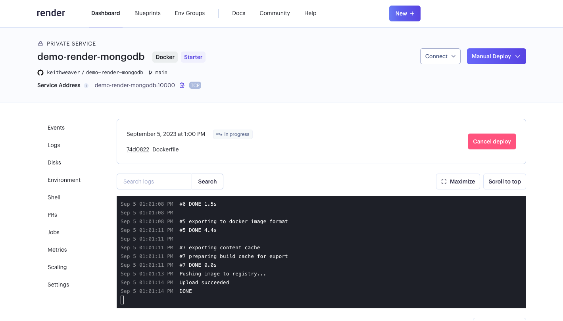
Task: Maximize the log viewer
Action: pyautogui.click(x=458, y=182)
